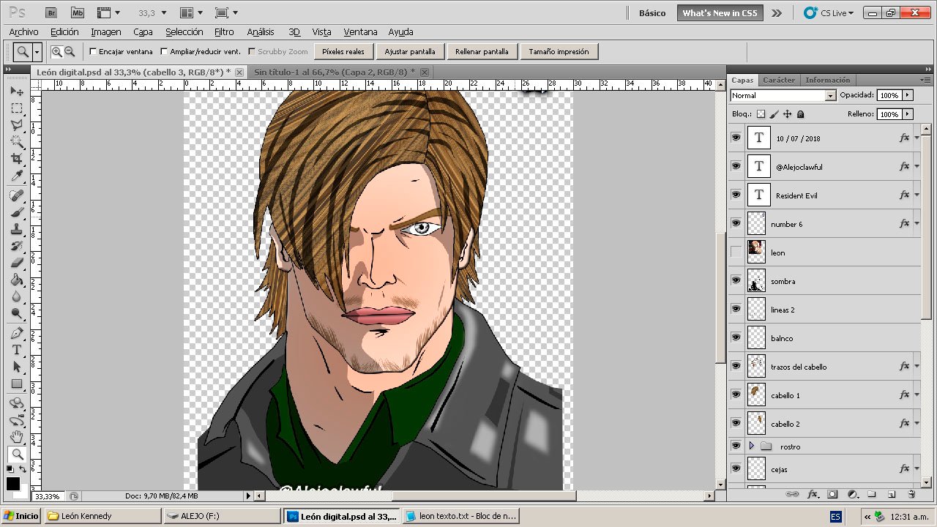This screenshot has height=527, width=937.
Task: Open the Opacidad slider arrow
Action: pyautogui.click(x=908, y=95)
